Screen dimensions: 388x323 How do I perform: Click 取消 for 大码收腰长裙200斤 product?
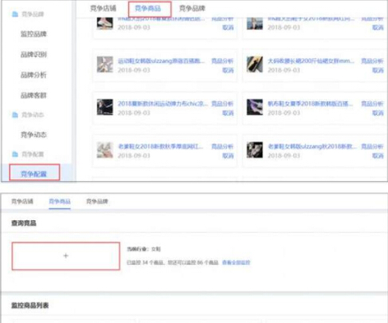tap(378, 70)
